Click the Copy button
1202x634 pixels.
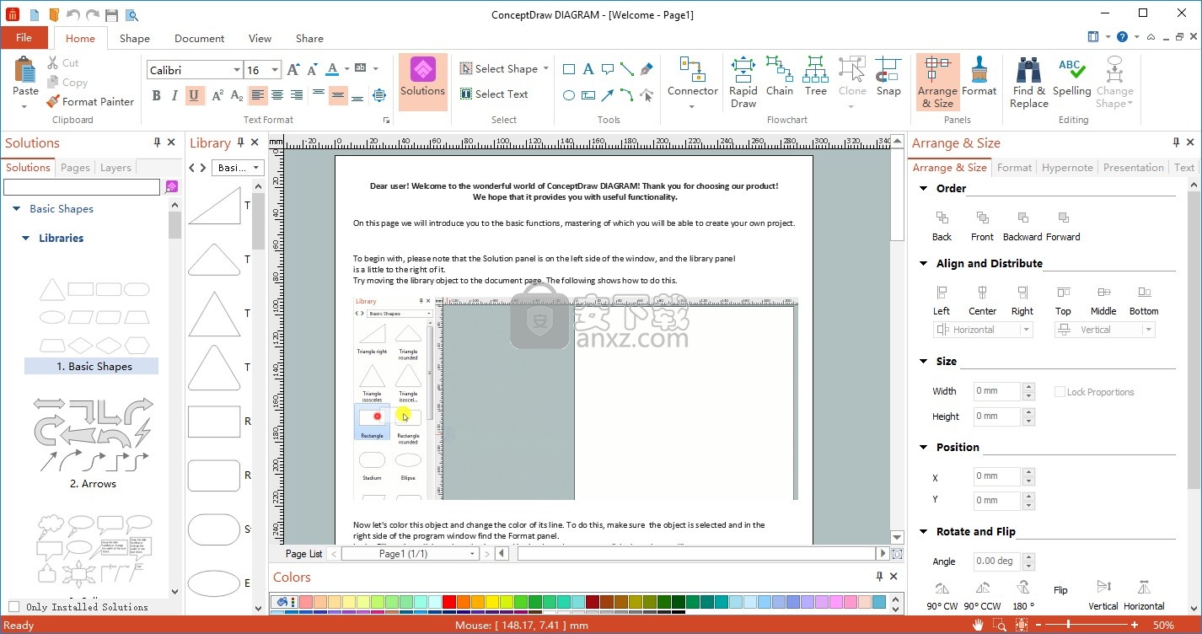pyautogui.click(x=67, y=83)
